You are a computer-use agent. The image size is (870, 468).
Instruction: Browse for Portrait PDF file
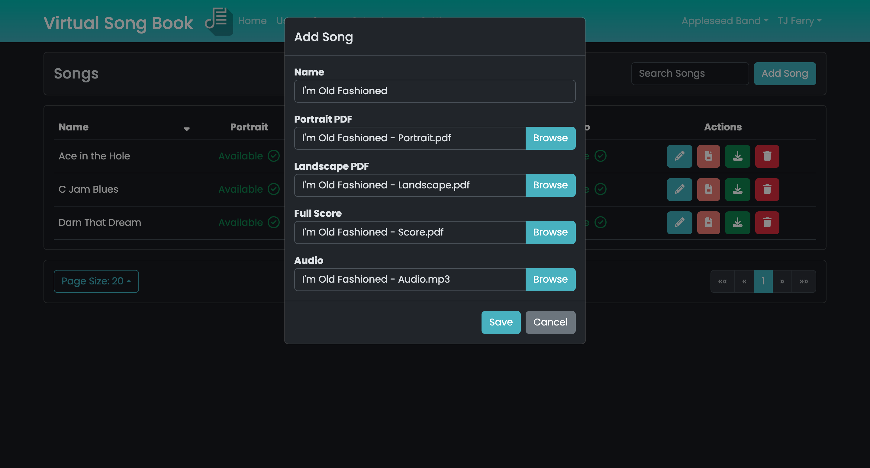(x=550, y=138)
